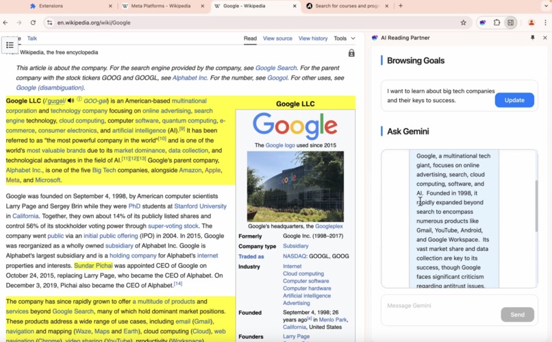This screenshot has width=552, height=342.
Task: Follow the Stanford University link
Action: [x=200, y=206]
